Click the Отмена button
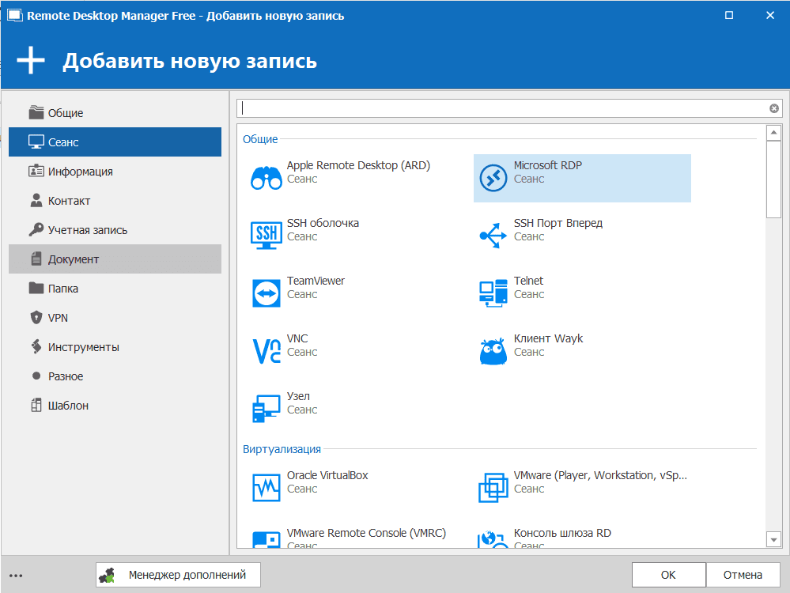790x593 pixels. pyautogui.click(x=743, y=575)
